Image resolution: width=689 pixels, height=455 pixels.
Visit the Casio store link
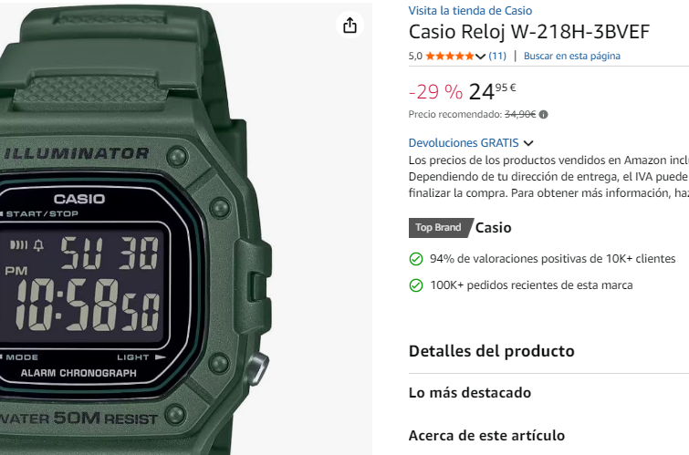click(470, 11)
